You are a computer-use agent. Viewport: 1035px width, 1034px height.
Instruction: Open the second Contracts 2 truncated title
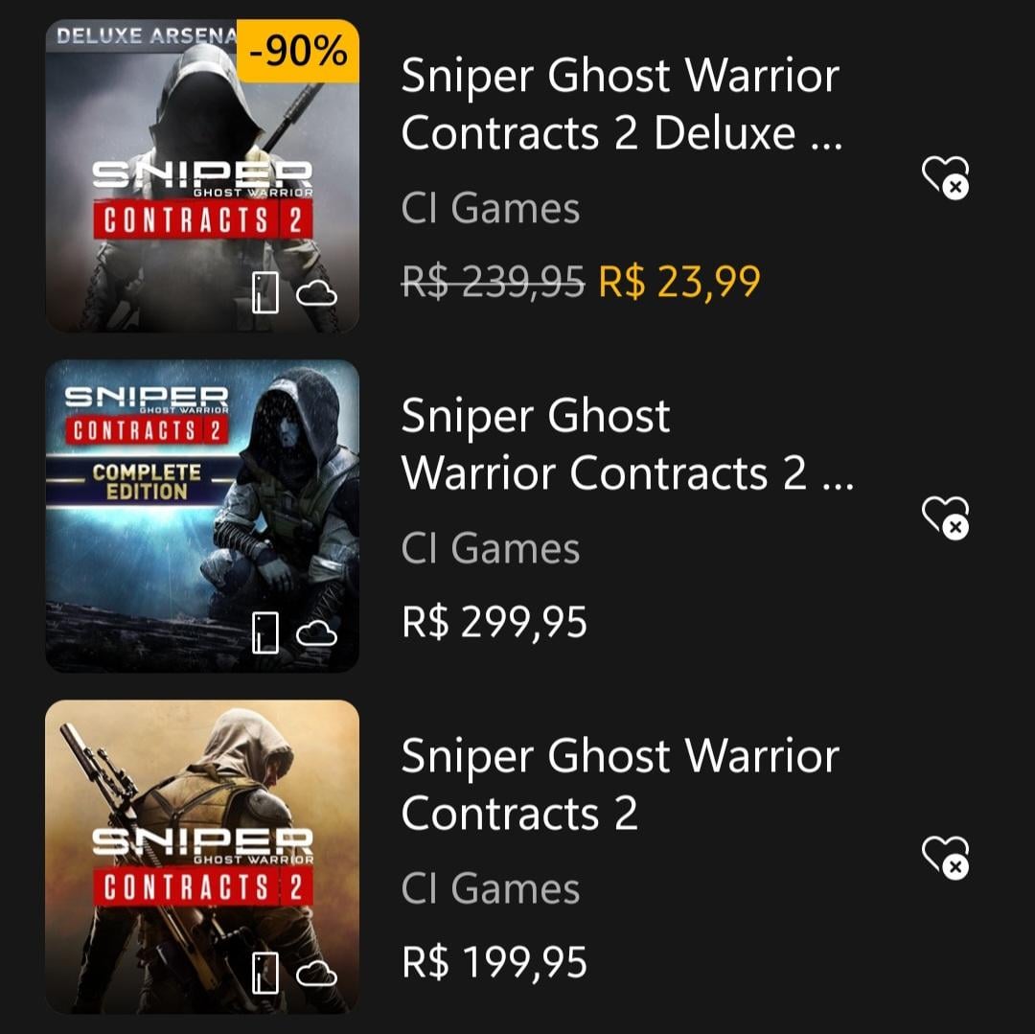pos(627,445)
